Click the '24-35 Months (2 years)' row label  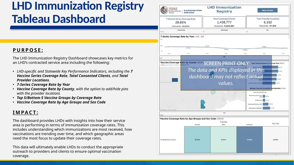click(168, 140)
